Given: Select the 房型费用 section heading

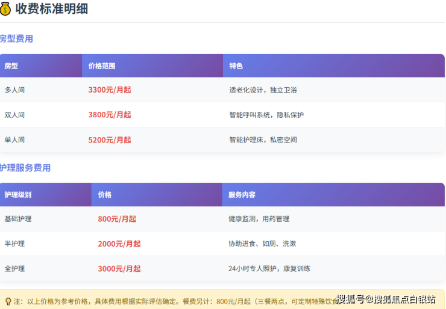Looking at the screenshot, I should pyautogui.click(x=16, y=39).
